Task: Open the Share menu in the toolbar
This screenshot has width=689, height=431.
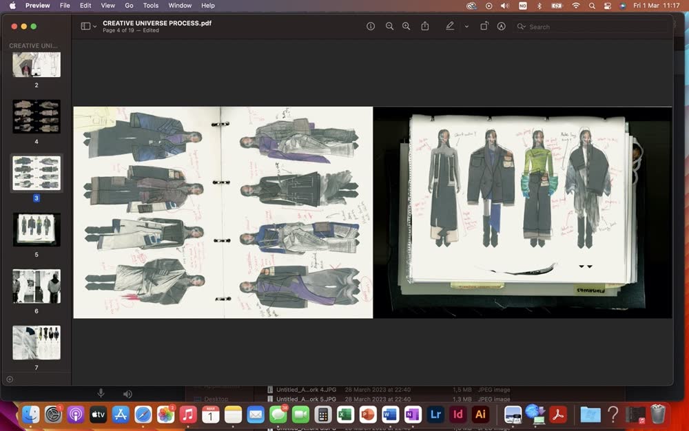Action: [425, 26]
